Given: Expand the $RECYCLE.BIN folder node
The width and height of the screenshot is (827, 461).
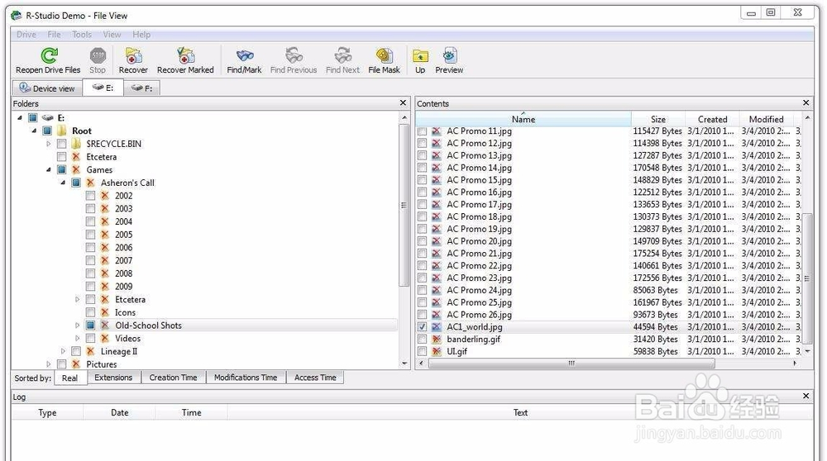Looking at the screenshot, I should 49,143.
